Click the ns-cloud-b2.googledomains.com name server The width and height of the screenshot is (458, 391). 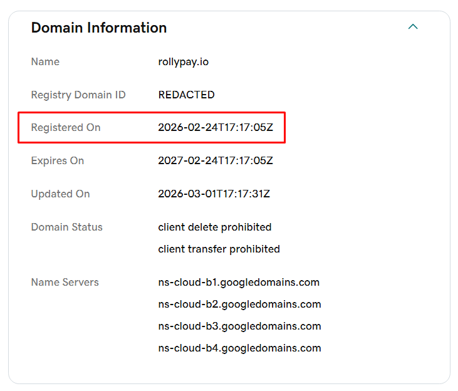click(239, 304)
